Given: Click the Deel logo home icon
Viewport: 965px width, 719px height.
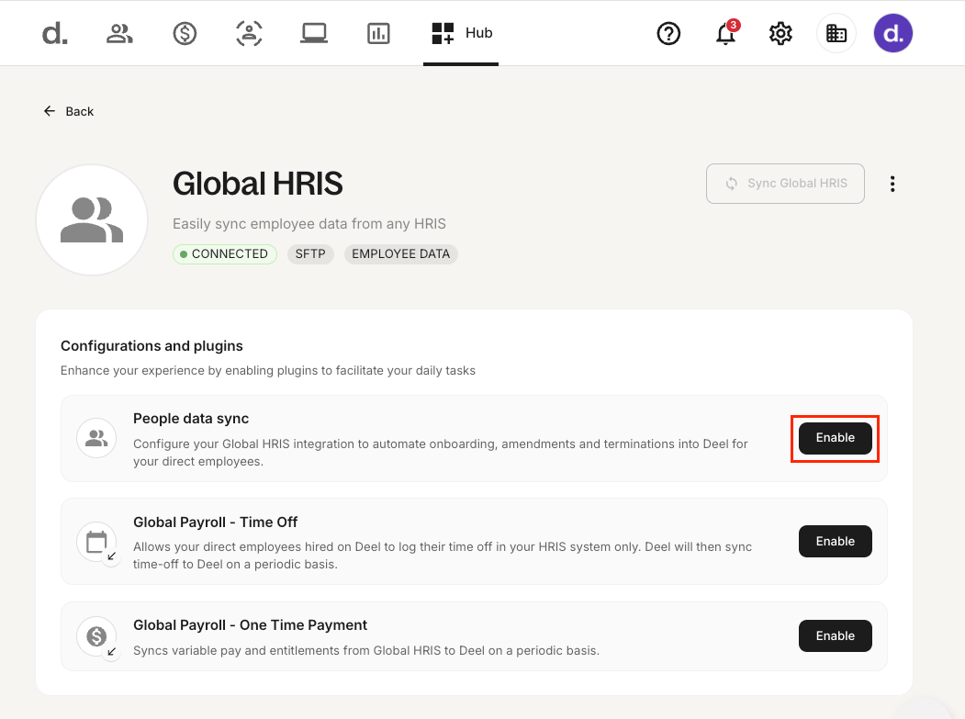Looking at the screenshot, I should [x=55, y=33].
